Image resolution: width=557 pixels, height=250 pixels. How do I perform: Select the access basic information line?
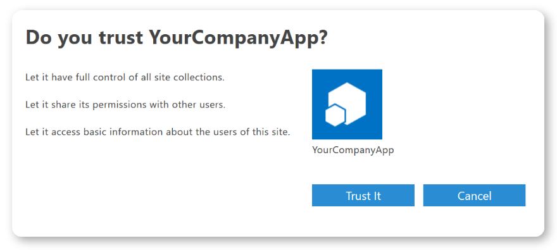click(158, 132)
